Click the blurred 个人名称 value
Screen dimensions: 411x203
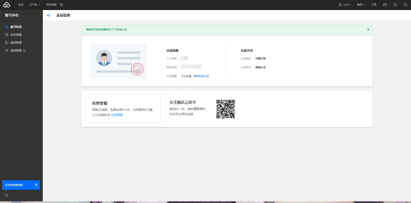tap(184, 58)
